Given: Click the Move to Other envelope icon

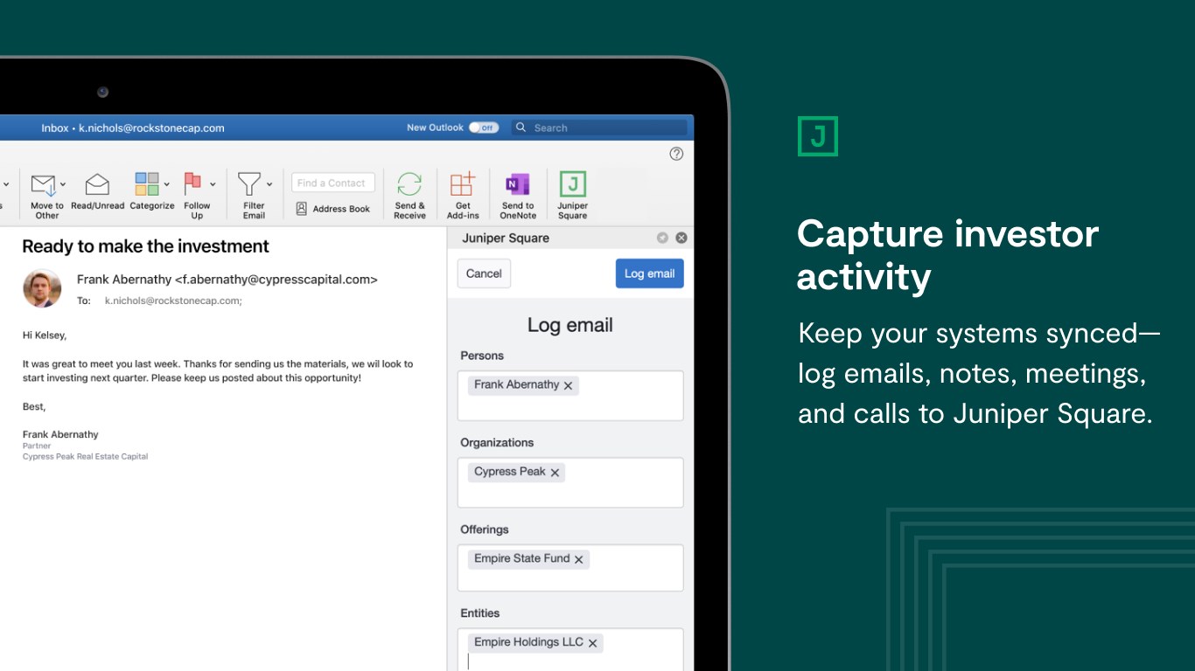Looking at the screenshot, I should (x=43, y=185).
